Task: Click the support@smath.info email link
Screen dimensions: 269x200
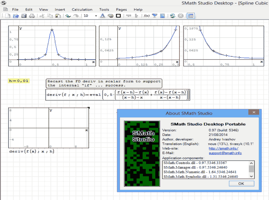Action: pyautogui.click(x=225, y=153)
